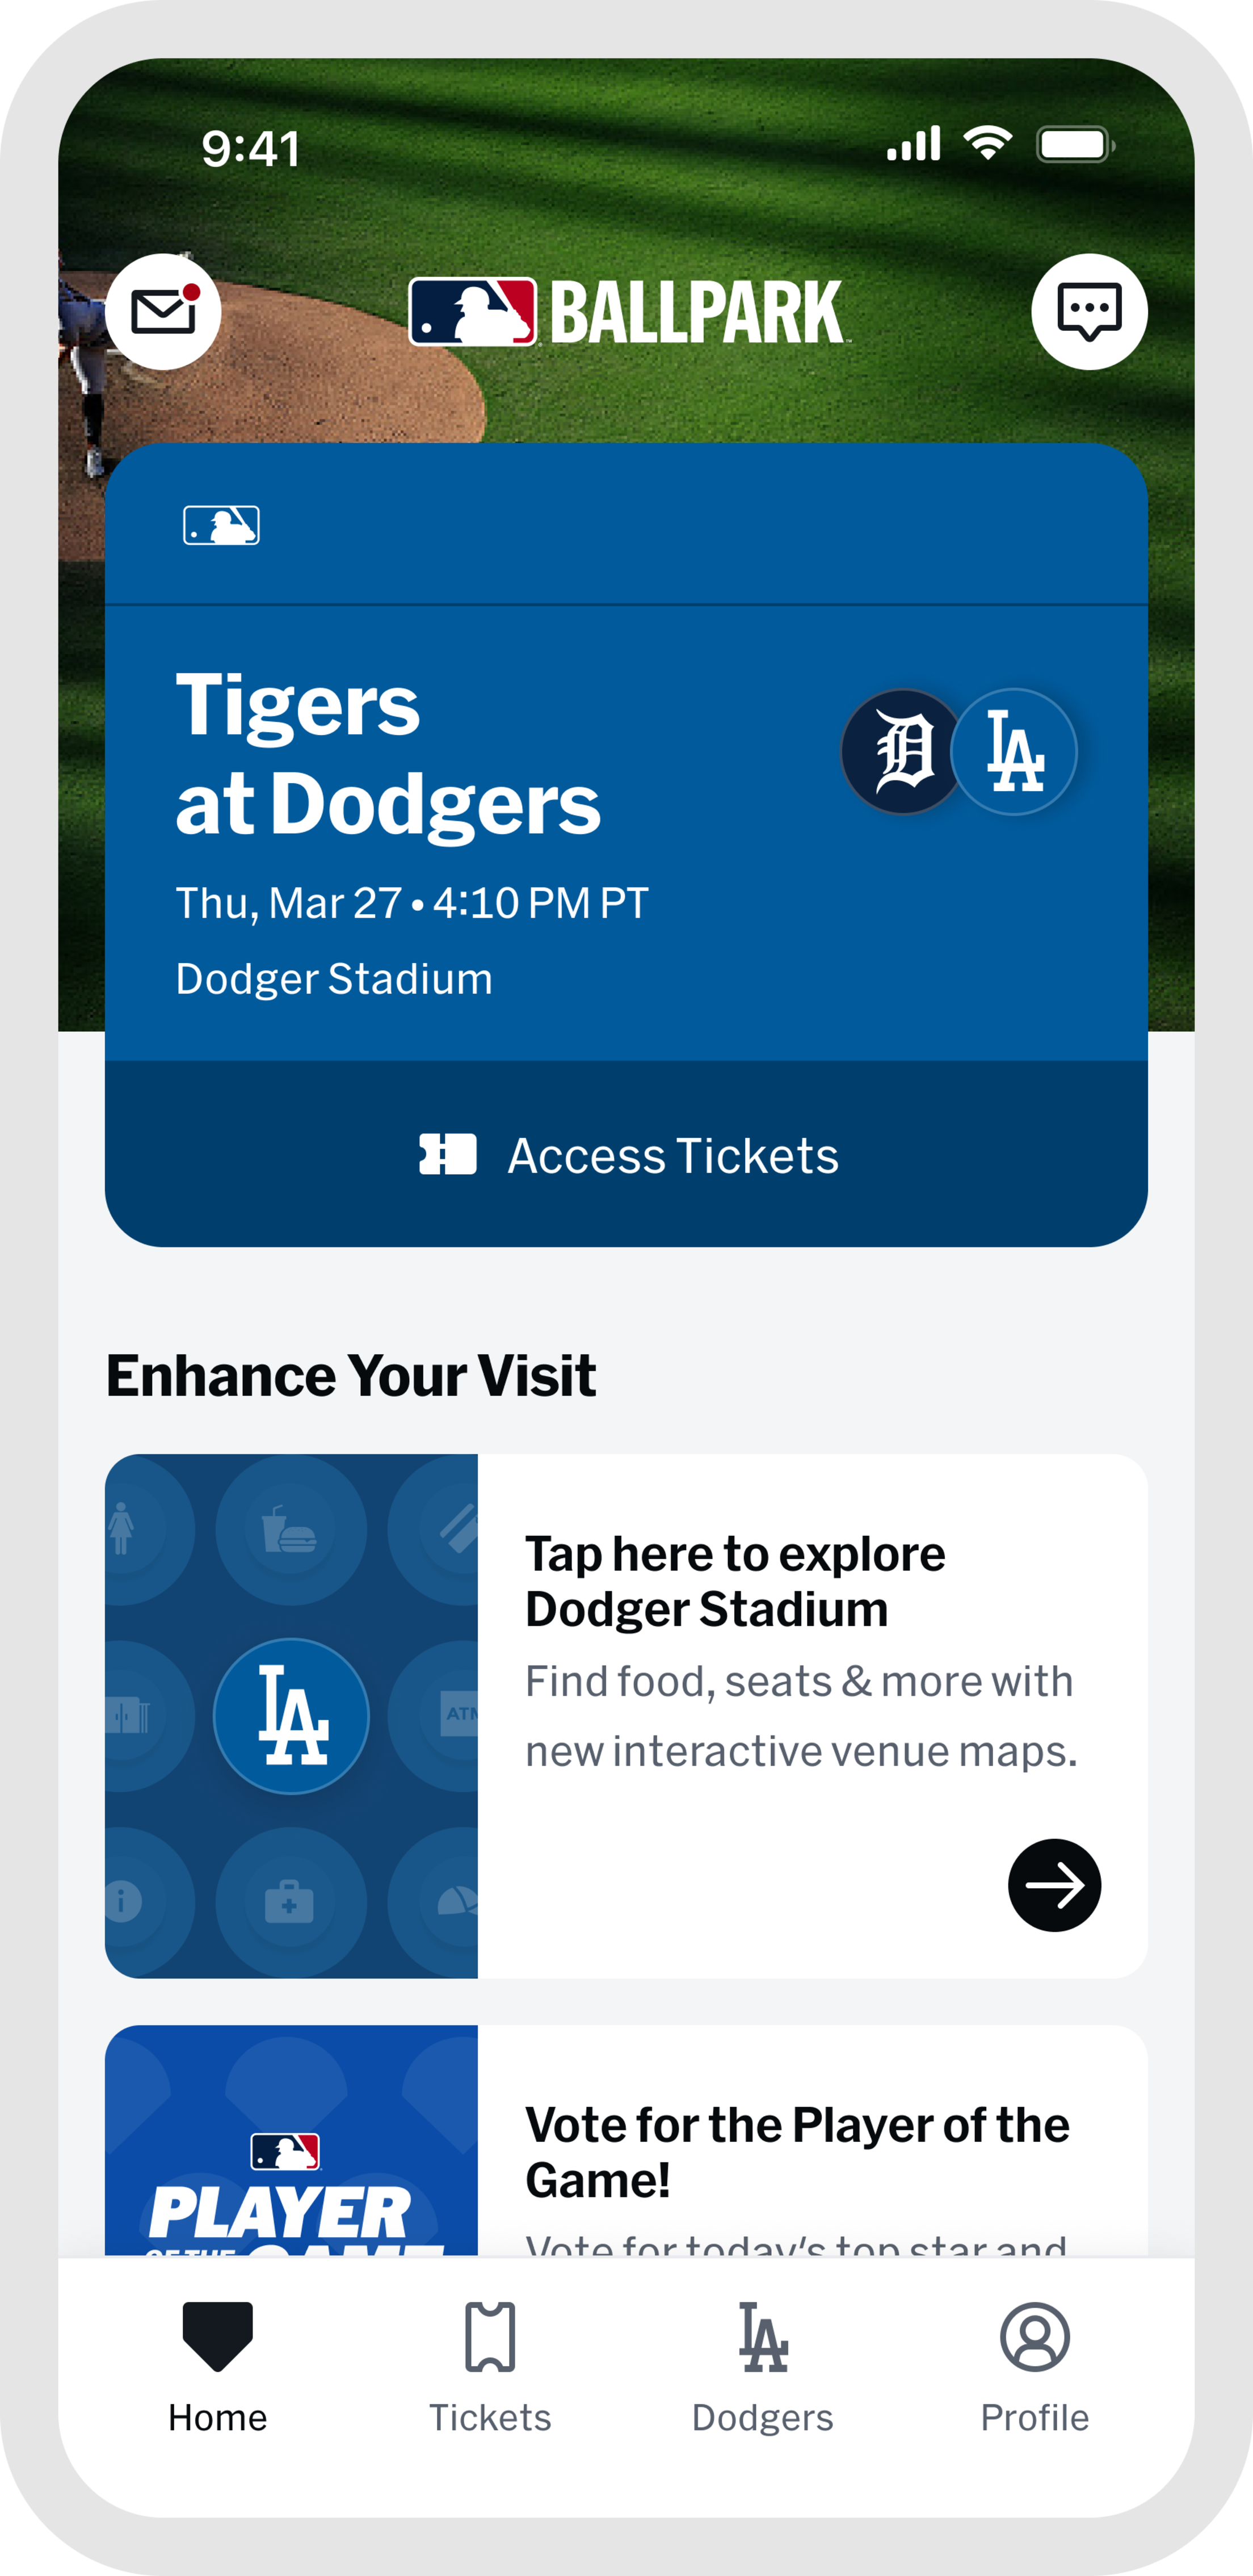
Task: Tap the ticket icon beside Access Tickets
Action: [447, 1154]
